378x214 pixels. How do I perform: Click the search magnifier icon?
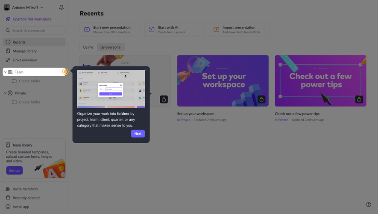pos(8,31)
